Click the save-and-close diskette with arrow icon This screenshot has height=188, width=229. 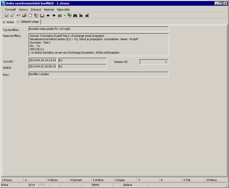13,15
